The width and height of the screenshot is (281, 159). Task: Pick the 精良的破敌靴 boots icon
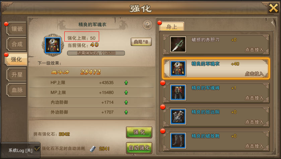(x=178, y=141)
